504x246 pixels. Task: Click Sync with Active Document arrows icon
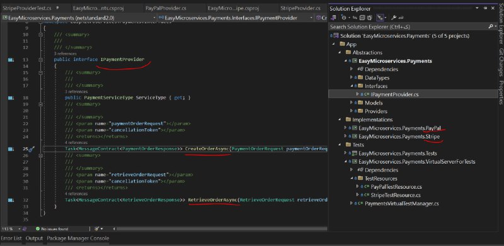(355, 18)
